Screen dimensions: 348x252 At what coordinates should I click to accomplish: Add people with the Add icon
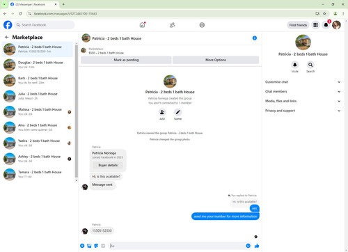click(162, 112)
